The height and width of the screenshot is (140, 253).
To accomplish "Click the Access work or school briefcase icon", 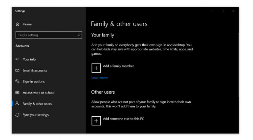I will pos(17,93).
